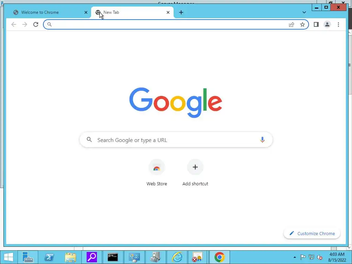Open Server Manager from taskbar
The height and width of the screenshot is (264, 352).
click(28, 257)
